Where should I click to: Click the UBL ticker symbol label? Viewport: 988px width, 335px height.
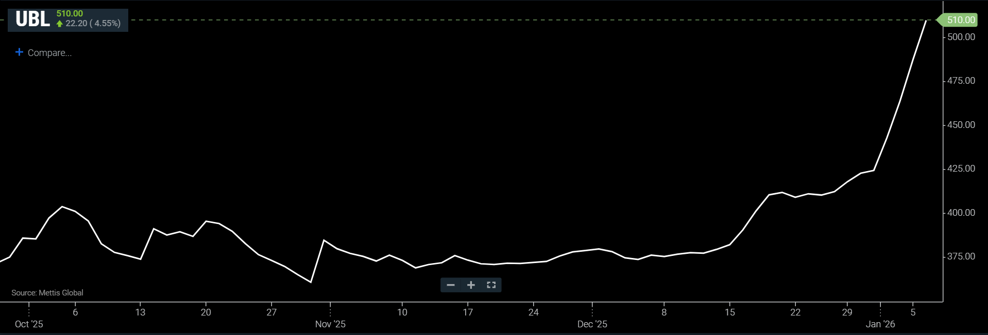[32, 20]
